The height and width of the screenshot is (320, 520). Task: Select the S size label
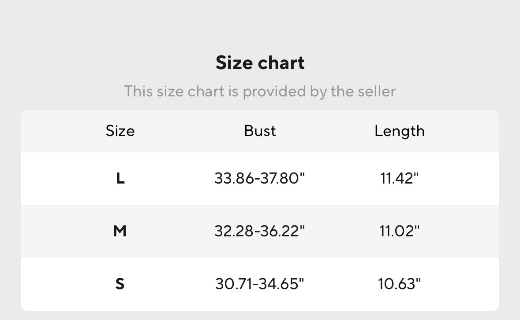120,283
